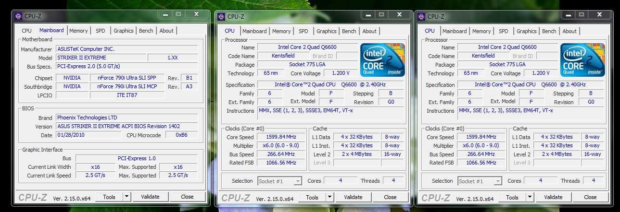Open SPD tab in middle CPU-Z window
This screenshot has width=620, height=212.
[303, 31]
